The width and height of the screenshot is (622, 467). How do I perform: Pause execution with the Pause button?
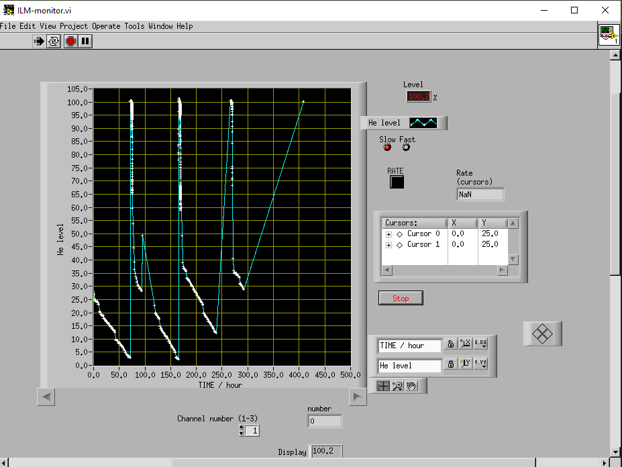85,42
